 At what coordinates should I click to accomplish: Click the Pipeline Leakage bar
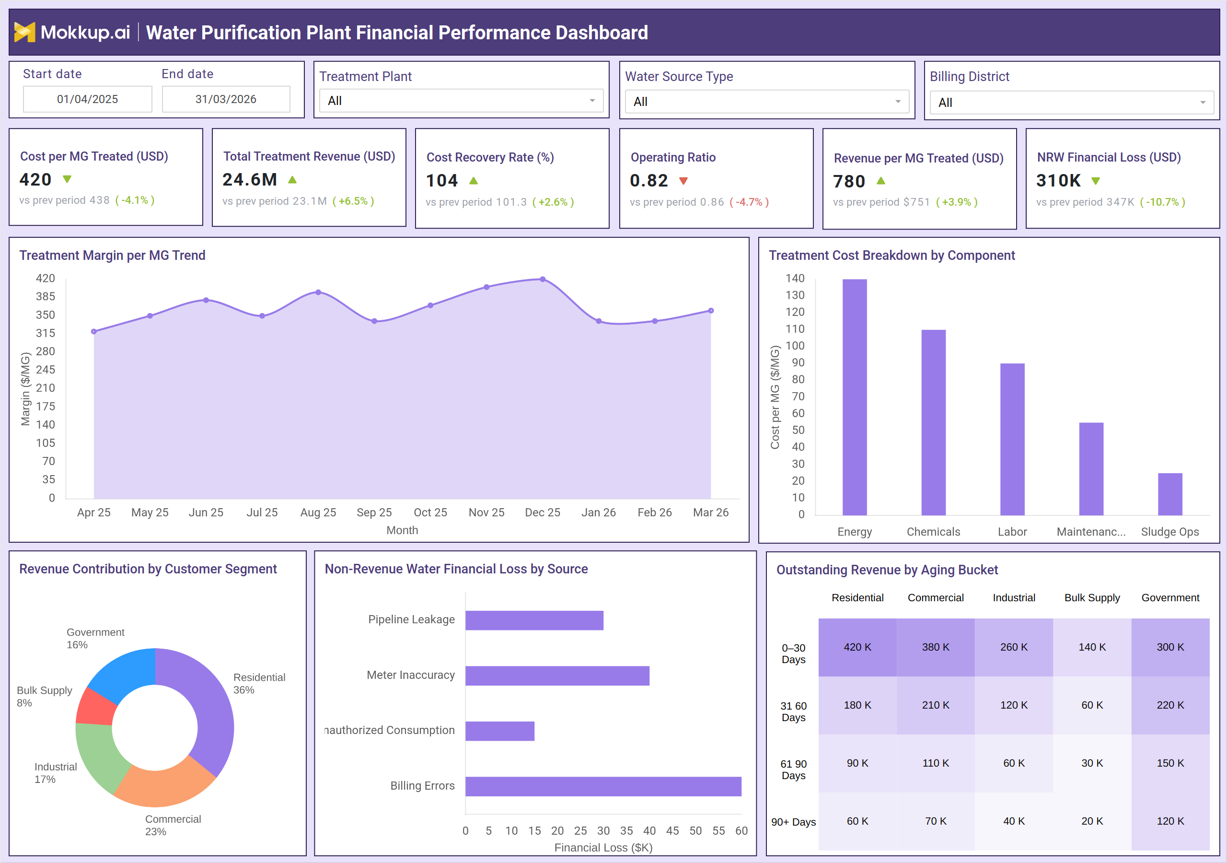(534, 620)
